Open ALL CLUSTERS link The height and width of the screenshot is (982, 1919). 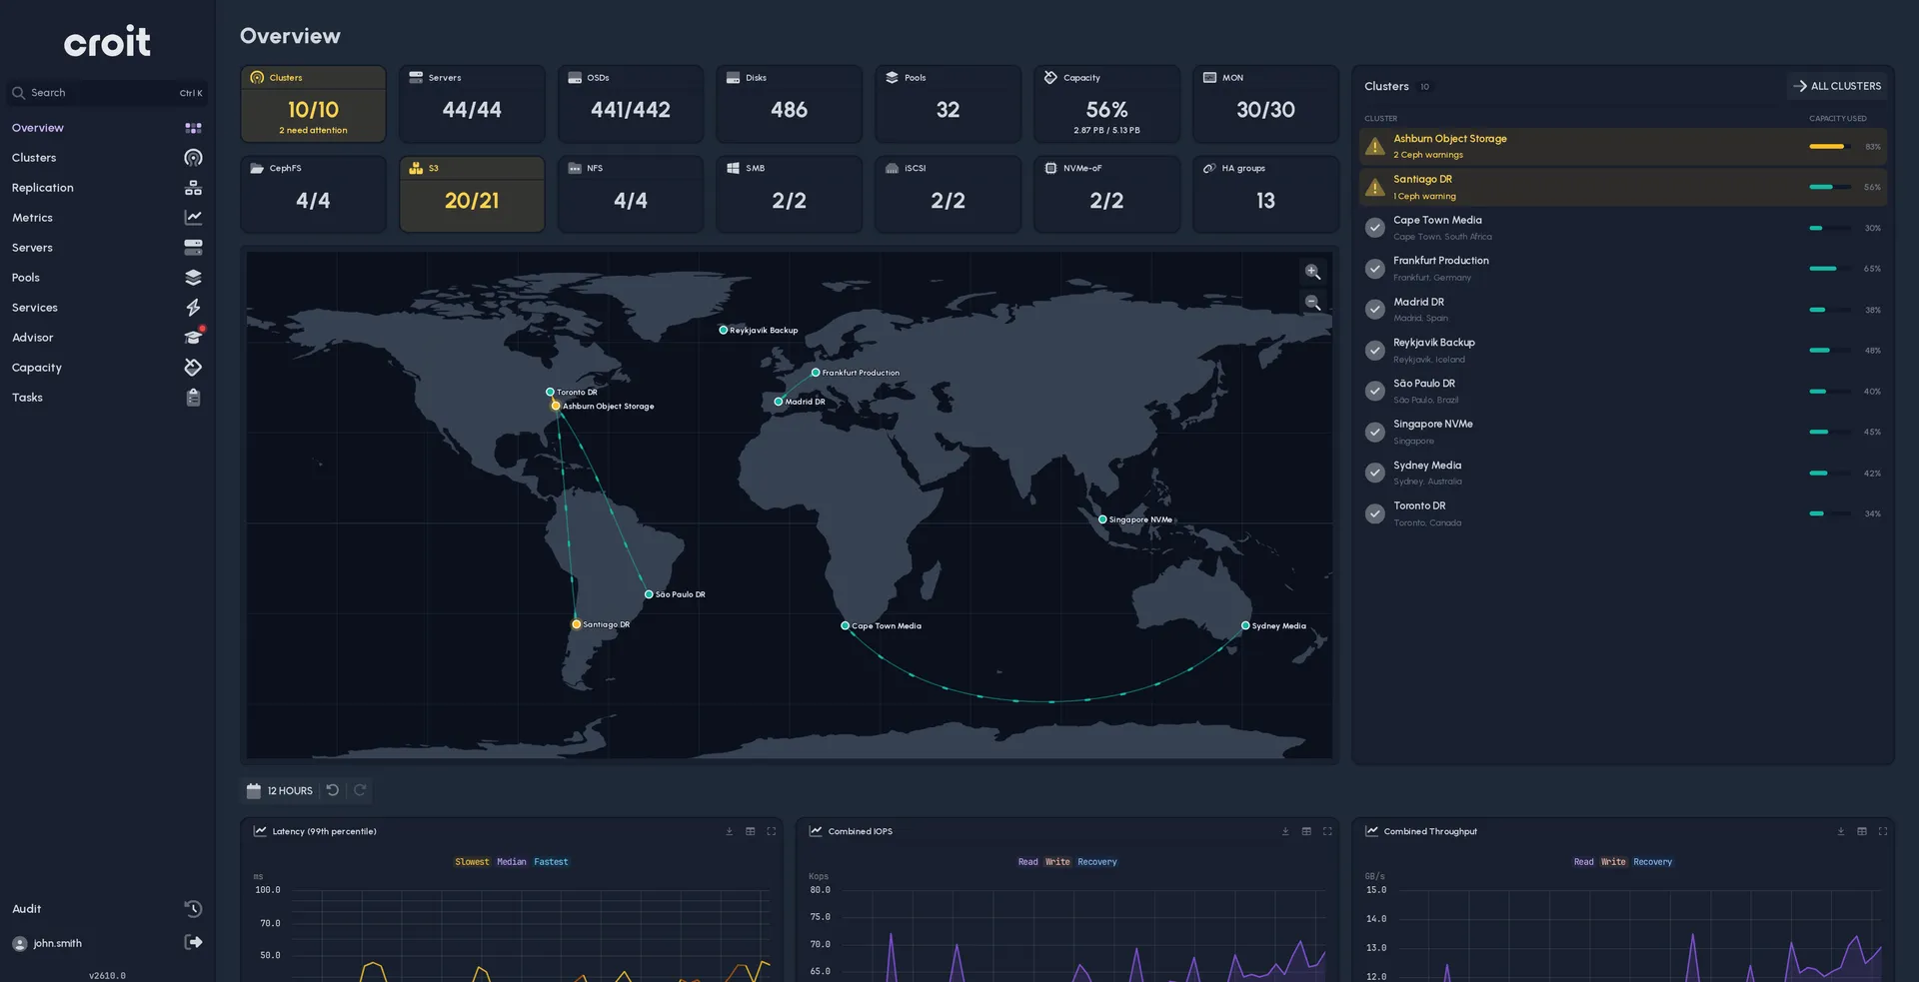coord(1837,86)
